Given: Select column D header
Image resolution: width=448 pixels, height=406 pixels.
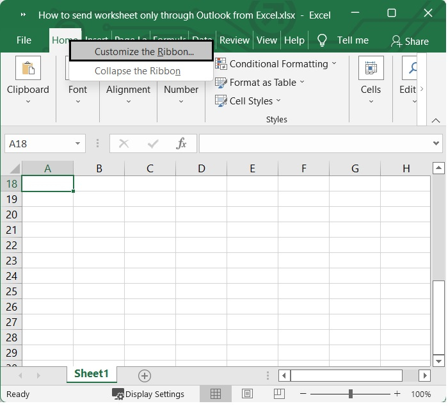Looking at the screenshot, I should pos(201,168).
